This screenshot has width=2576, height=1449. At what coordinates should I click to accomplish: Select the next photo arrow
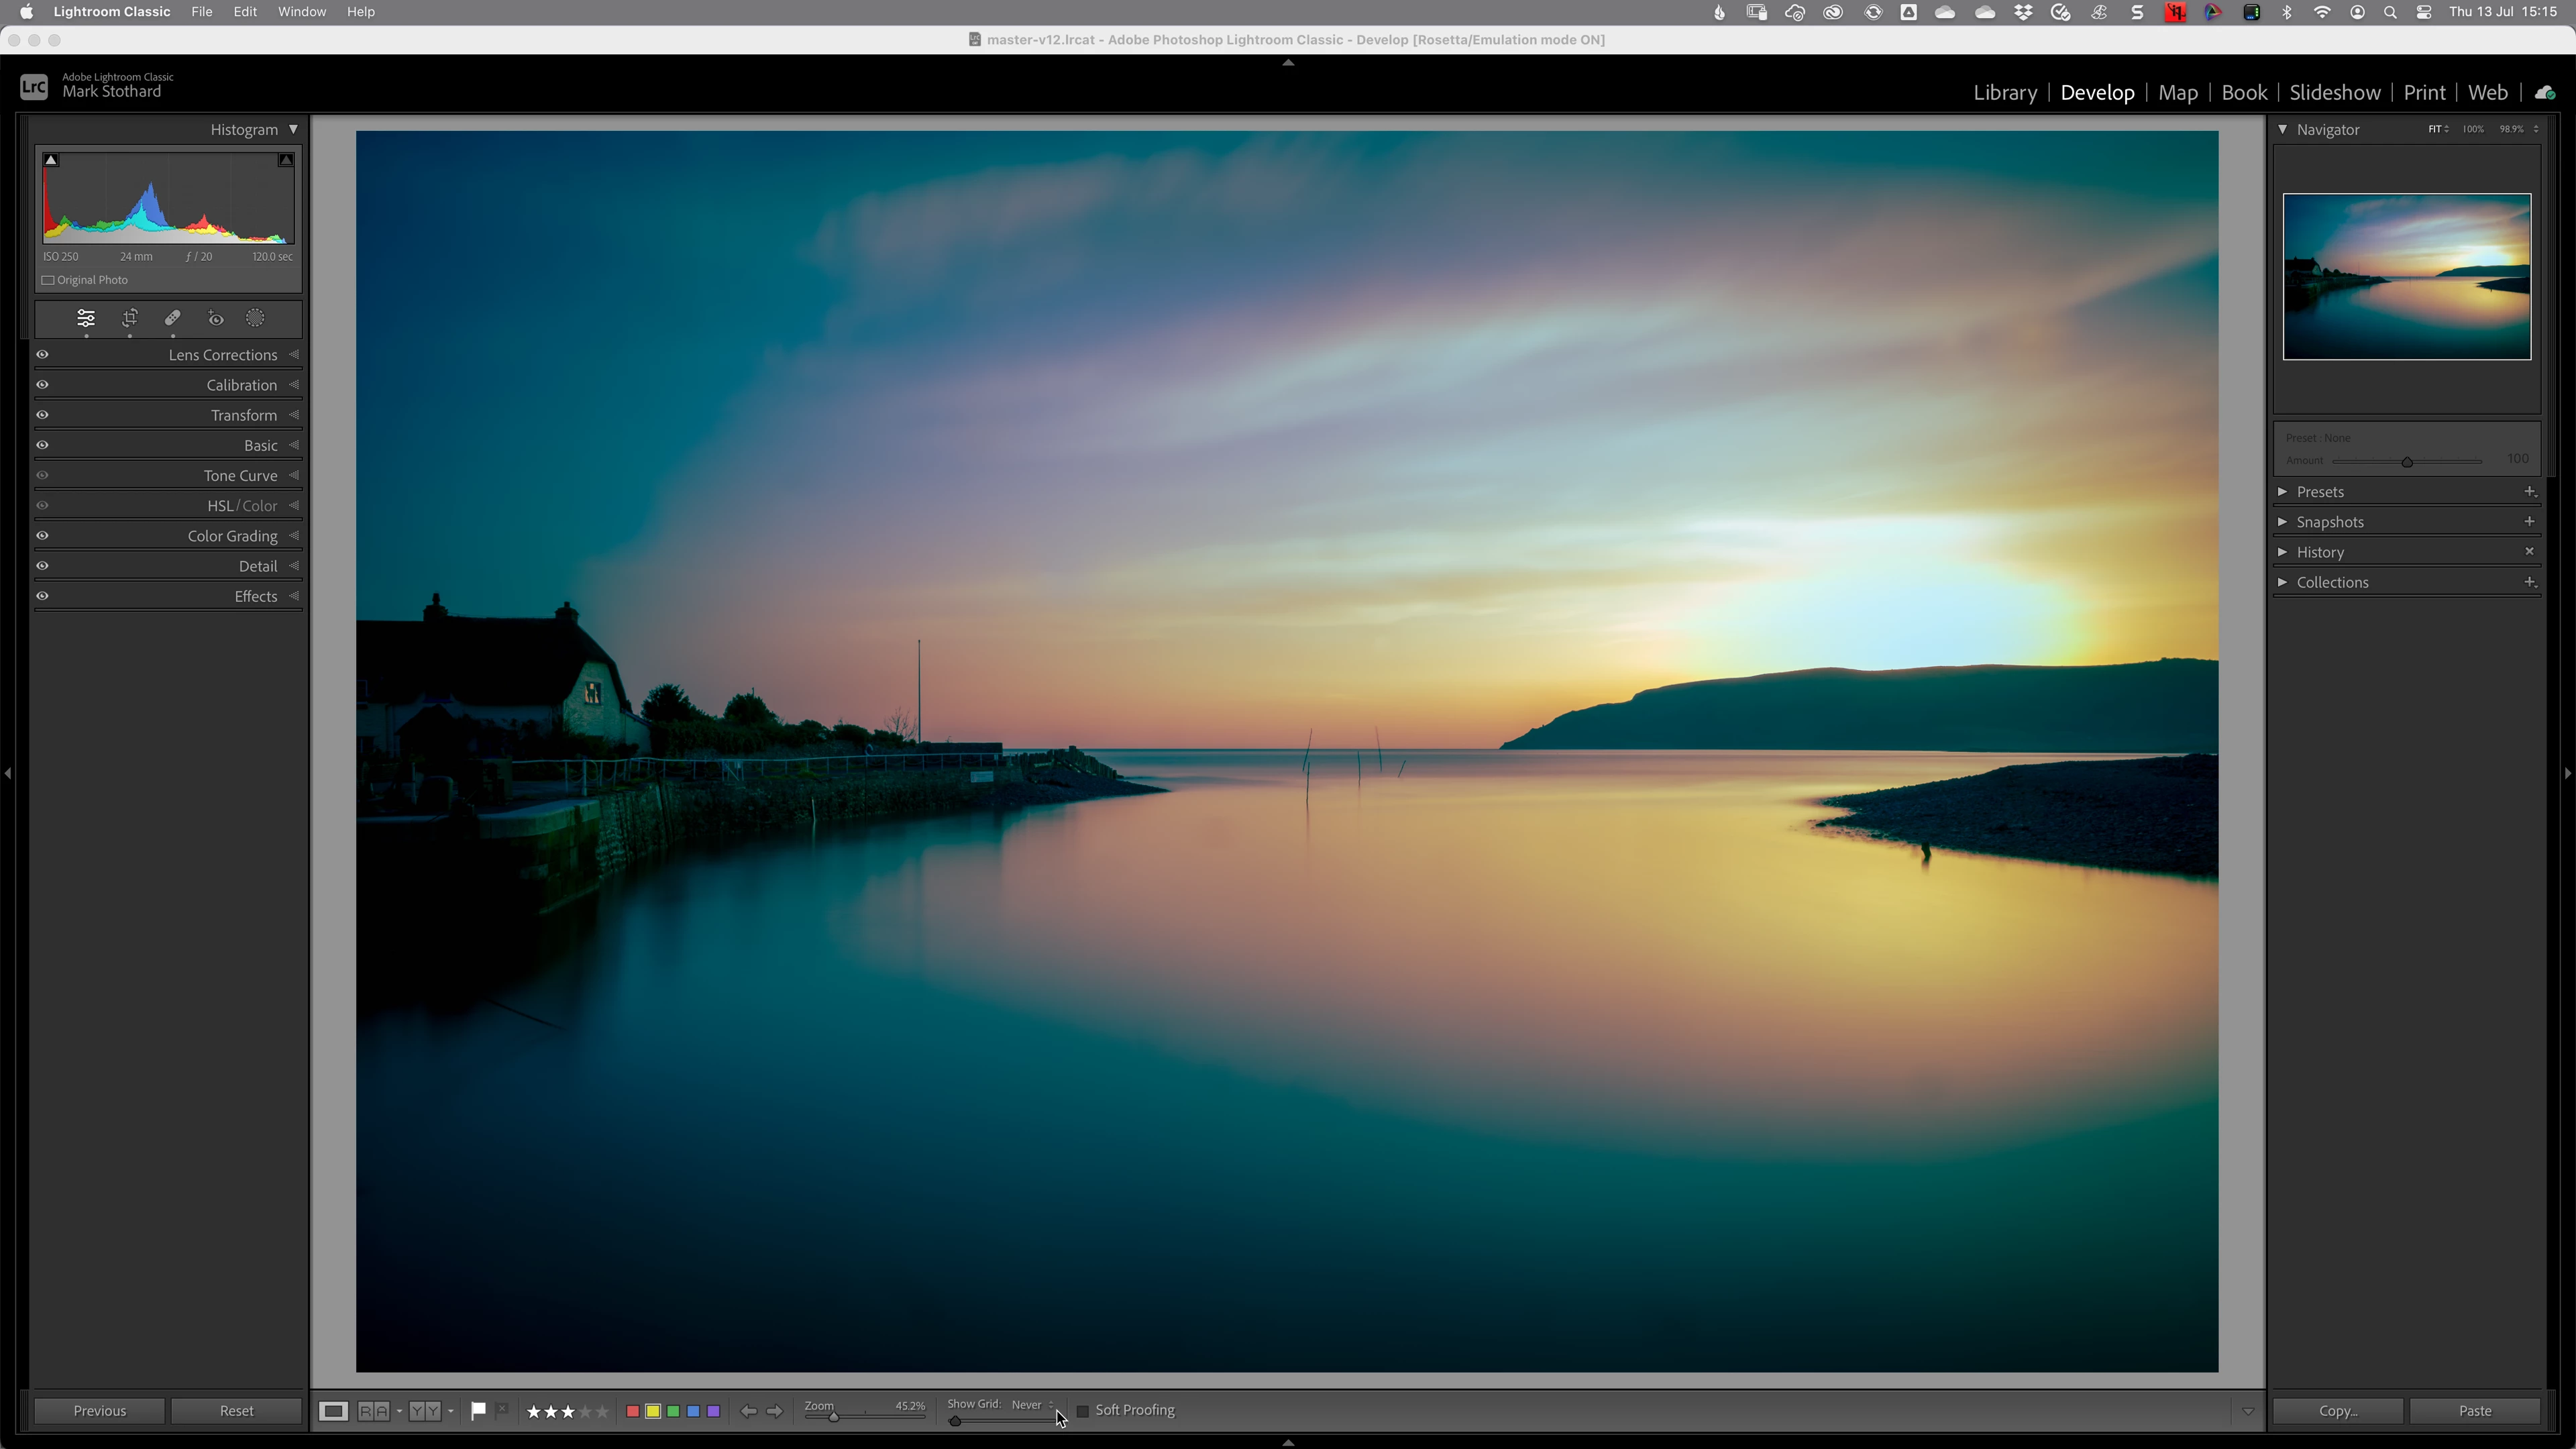point(775,1411)
